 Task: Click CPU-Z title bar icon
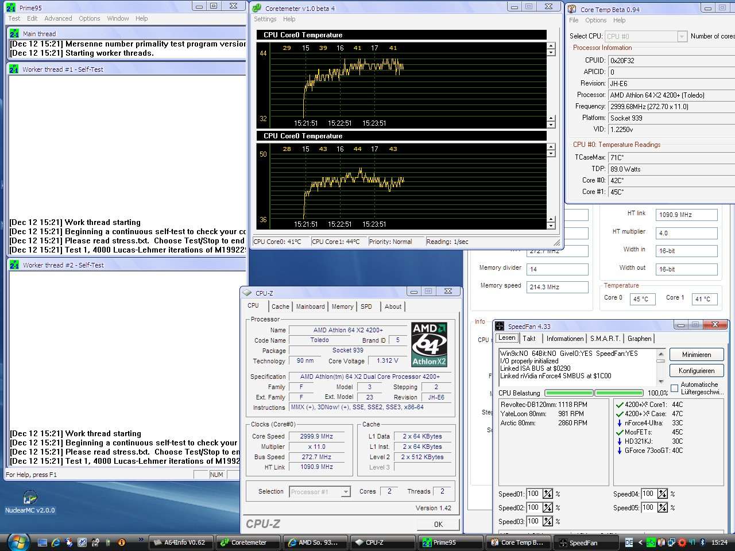[x=247, y=293]
